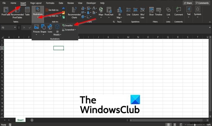Click the macro record status icon
Image resolution: width=212 pixels, height=126 pixels.
[x=10, y=125]
